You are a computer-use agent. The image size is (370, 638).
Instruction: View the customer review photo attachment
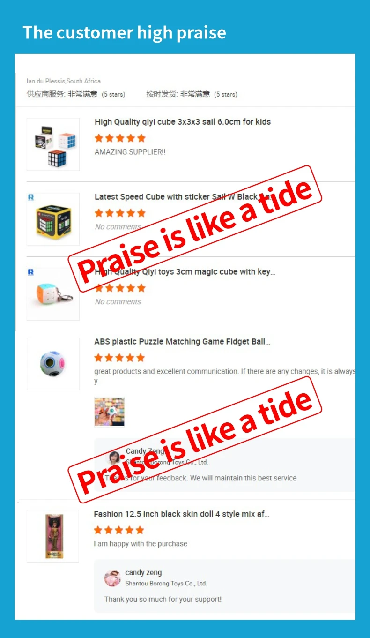110,412
